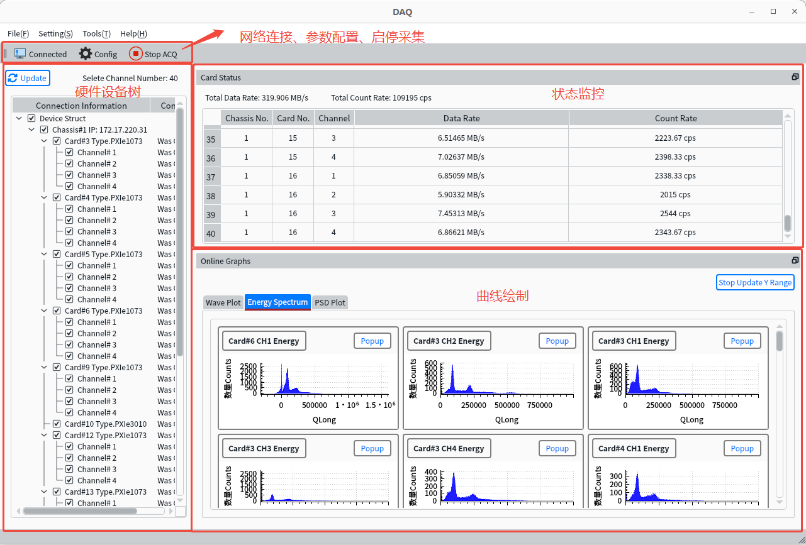806x545 pixels.
Task: Click the toolbar drag handle
Action: [6, 54]
